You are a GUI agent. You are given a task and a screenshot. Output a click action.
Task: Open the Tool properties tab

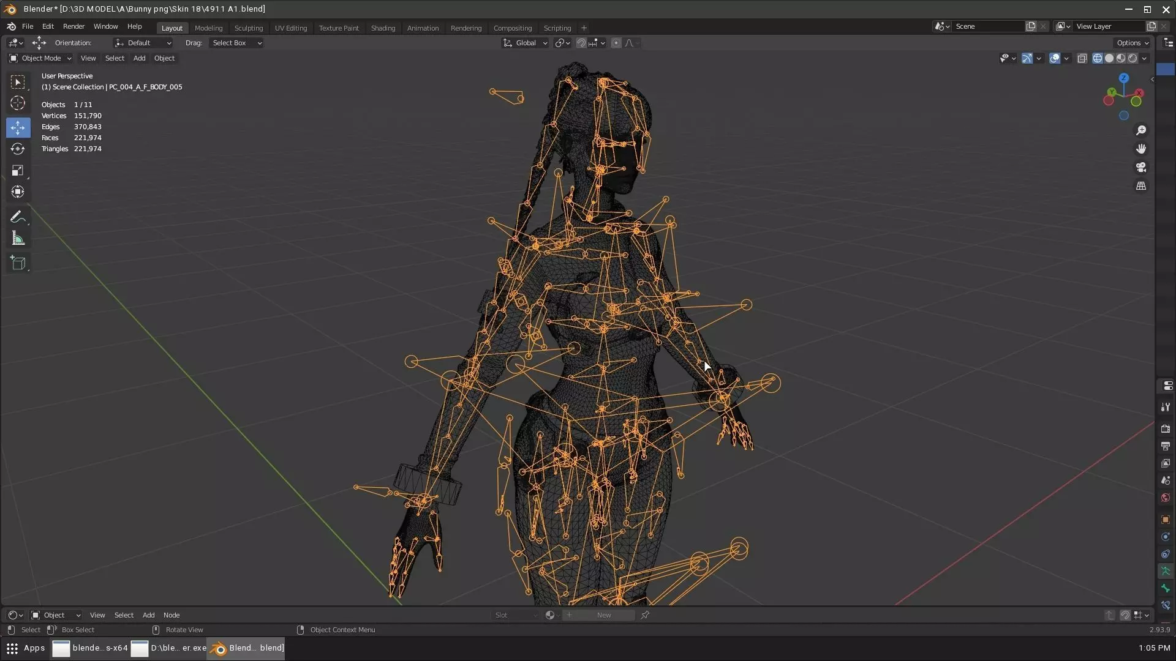click(1166, 407)
